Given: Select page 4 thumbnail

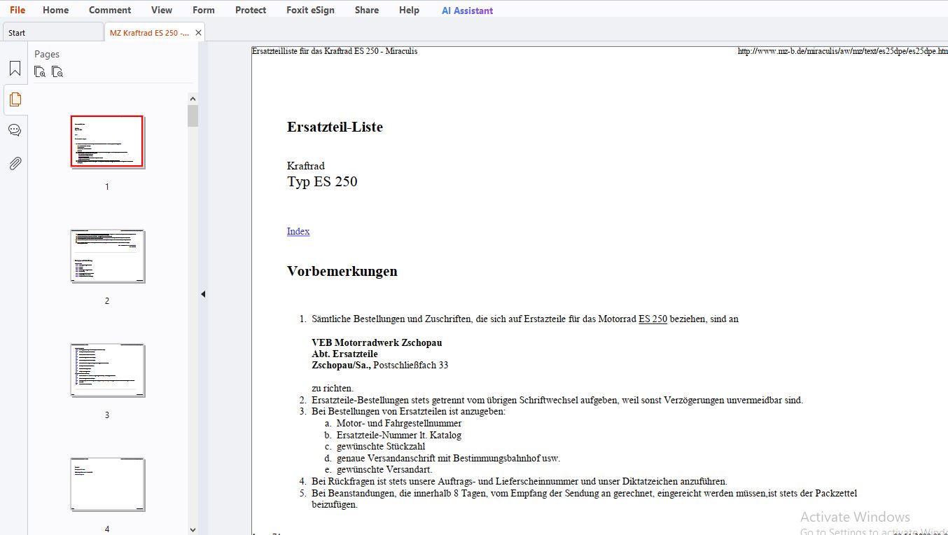Looking at the screenshot, I should coord(107,484).
